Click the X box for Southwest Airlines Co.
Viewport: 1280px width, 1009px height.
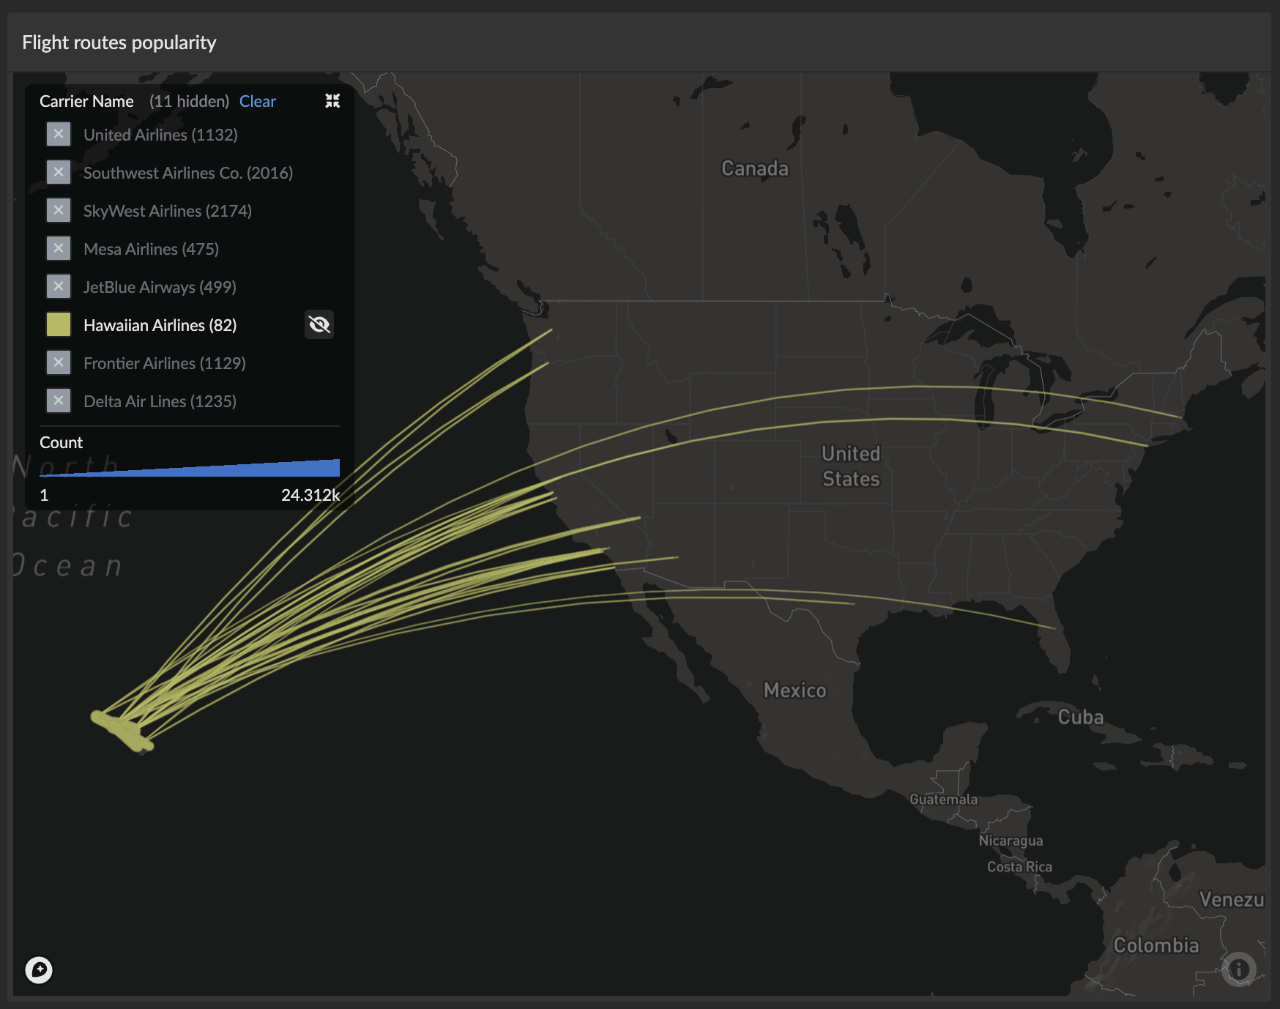click(x=59, y=173)
